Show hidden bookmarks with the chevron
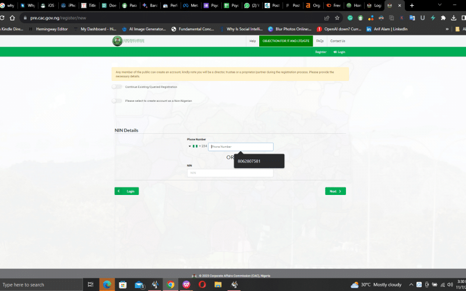The width and height of the screenshot is (466, 291). click(447, 29)
